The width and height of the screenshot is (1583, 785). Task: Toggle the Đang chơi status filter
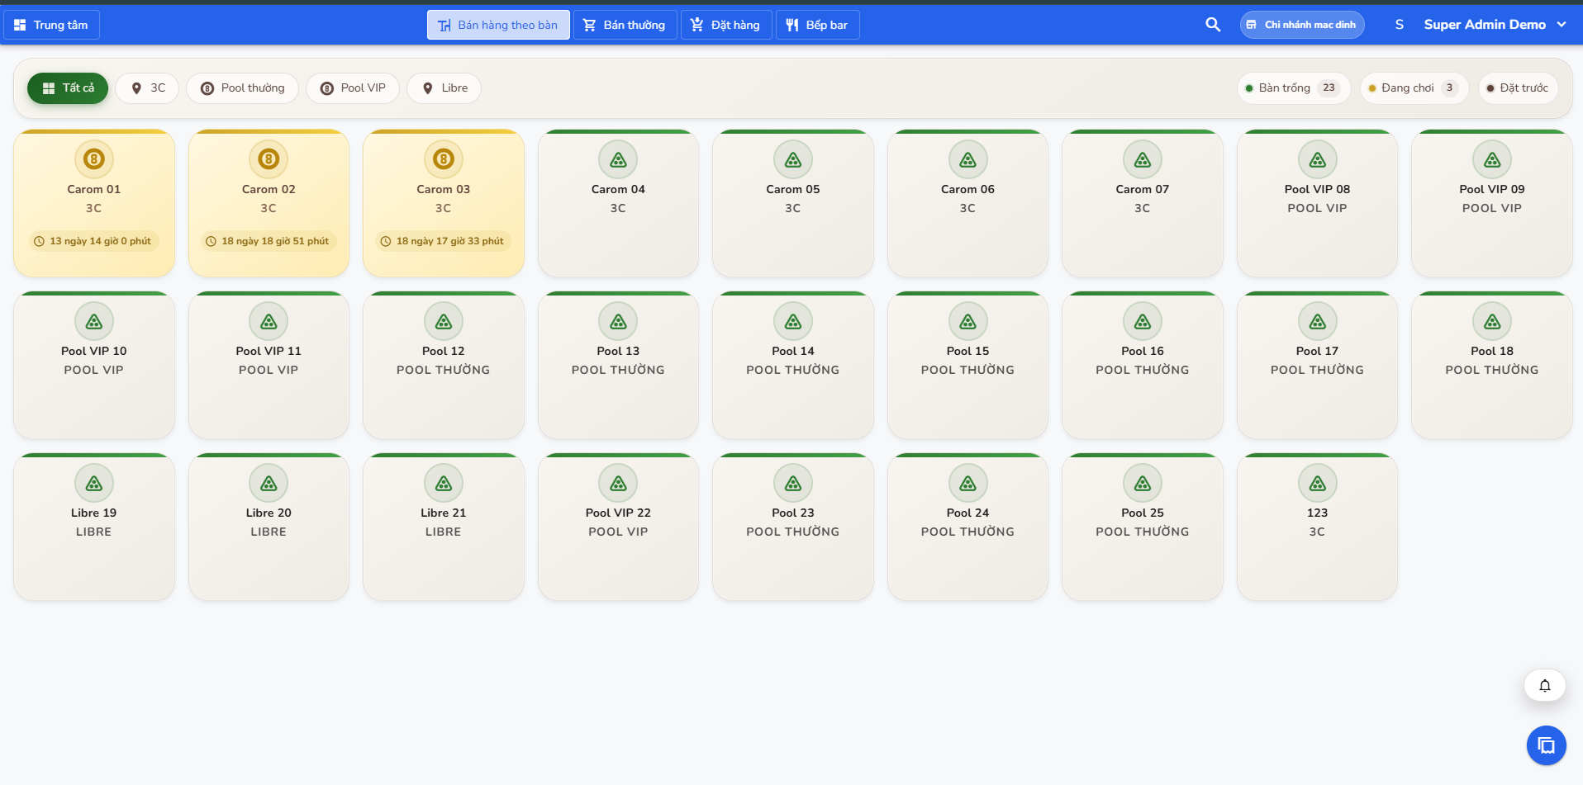click(x=1414, y=88)
